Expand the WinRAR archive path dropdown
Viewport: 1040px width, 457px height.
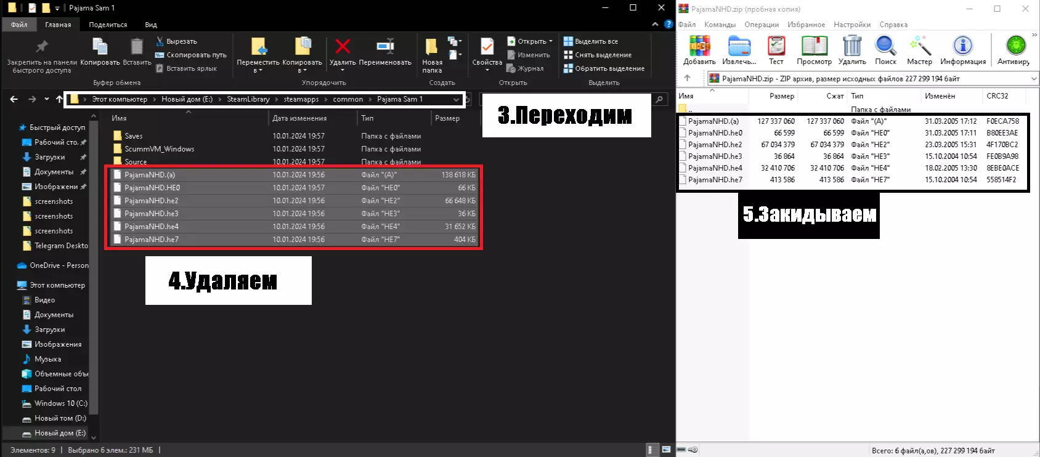(x=1034, y=79)
